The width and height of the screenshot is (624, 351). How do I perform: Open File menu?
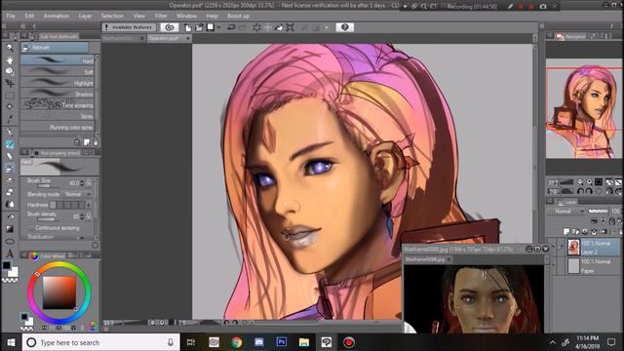[11, 16]
